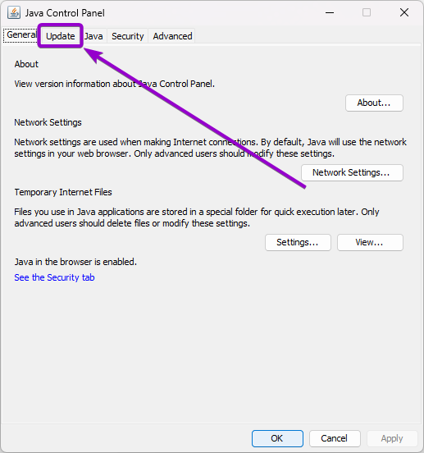
Task: Open the Update tab
Action: pyautogui.click(x=61, y=36)
